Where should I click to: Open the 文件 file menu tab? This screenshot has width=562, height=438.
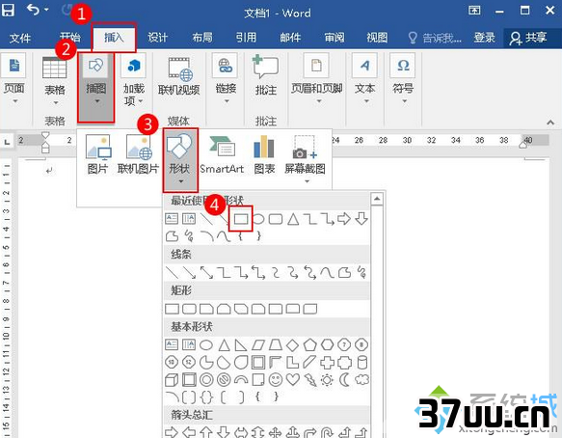[20, 38]
